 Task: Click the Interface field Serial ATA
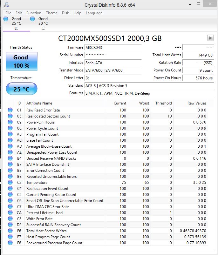113,63
